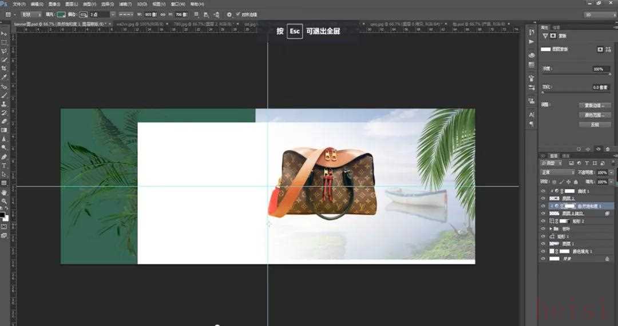This screenshot has width=618, height=326.
Task: Click the gear settings icon in options bar
Action: [x=229, y=14]
